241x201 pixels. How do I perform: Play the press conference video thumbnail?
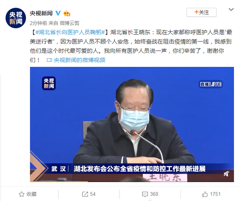click(x=132, y=124)
